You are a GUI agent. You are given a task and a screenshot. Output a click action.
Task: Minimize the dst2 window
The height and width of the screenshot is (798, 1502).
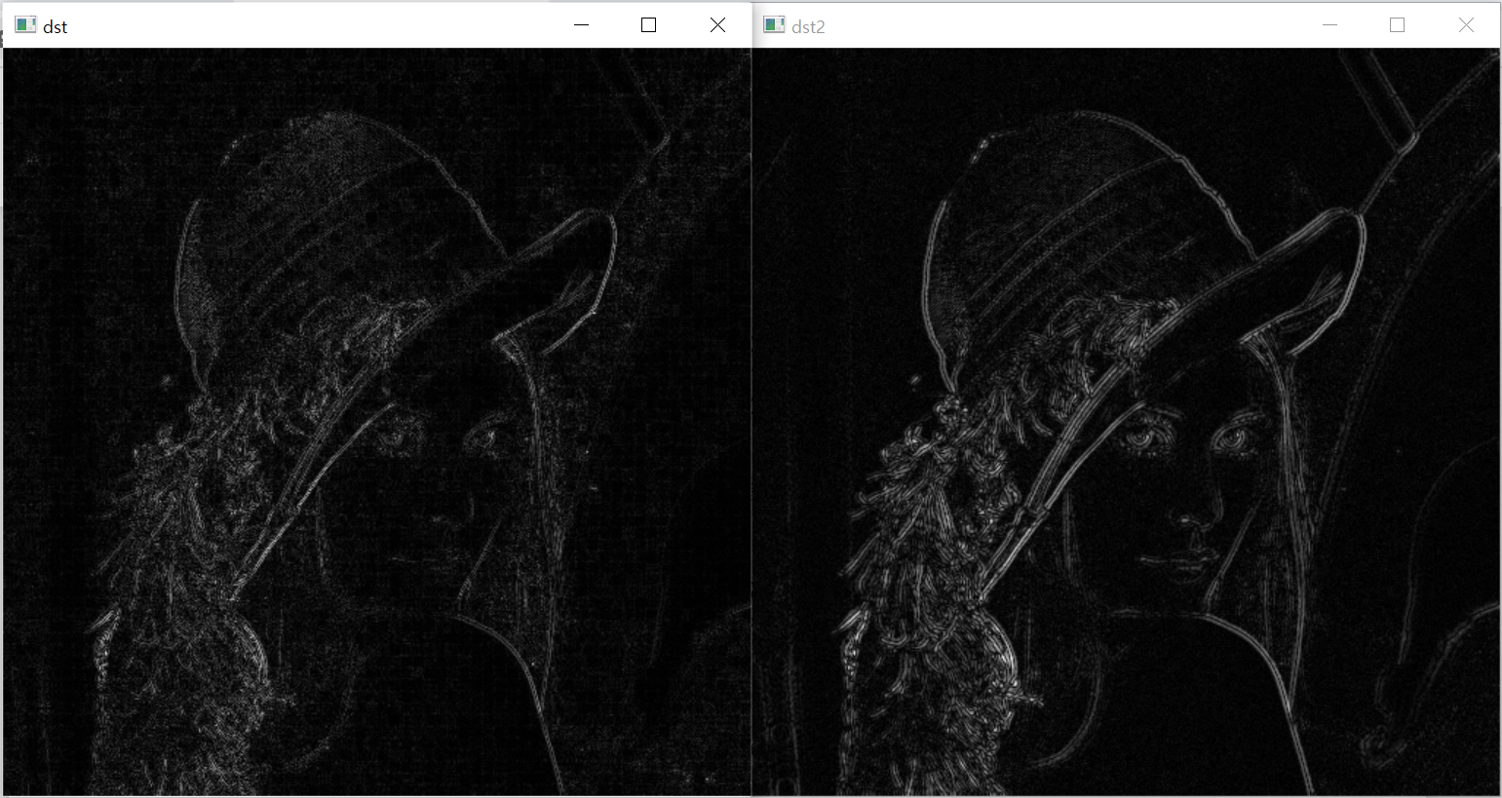point(1330,25)
